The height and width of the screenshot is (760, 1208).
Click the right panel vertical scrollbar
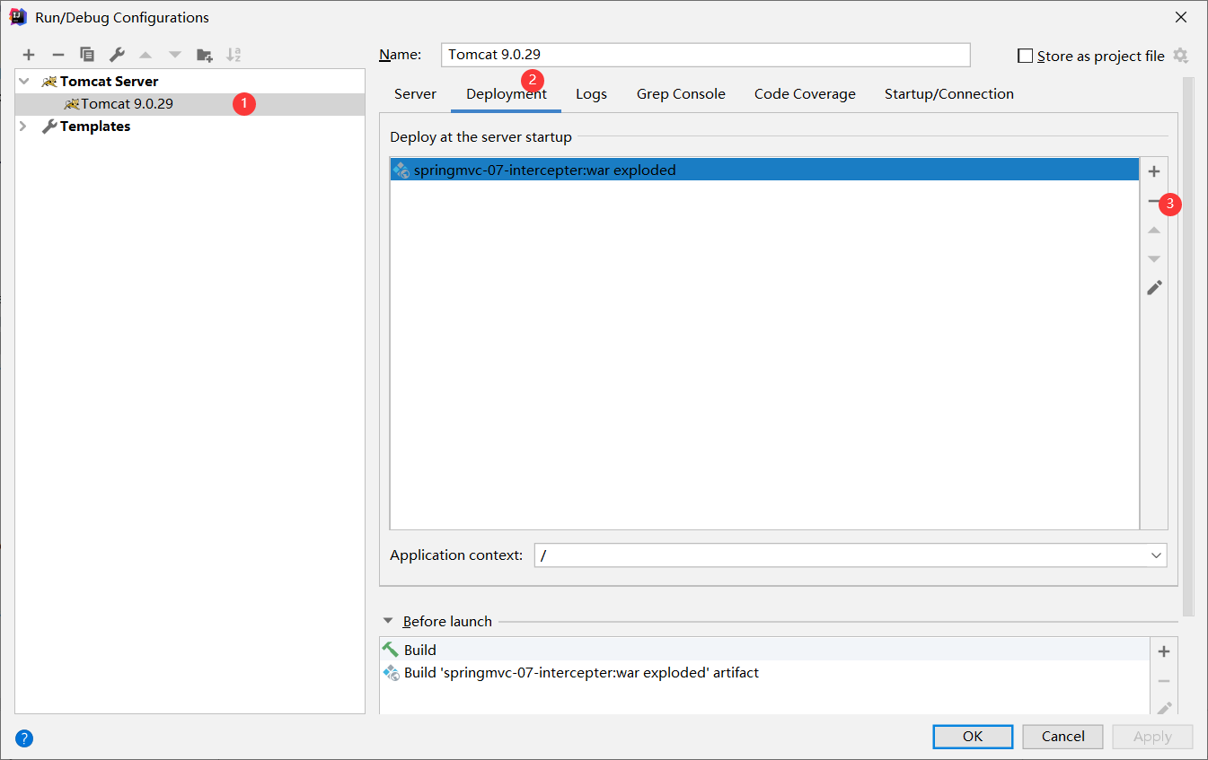tap(1188, 345)
